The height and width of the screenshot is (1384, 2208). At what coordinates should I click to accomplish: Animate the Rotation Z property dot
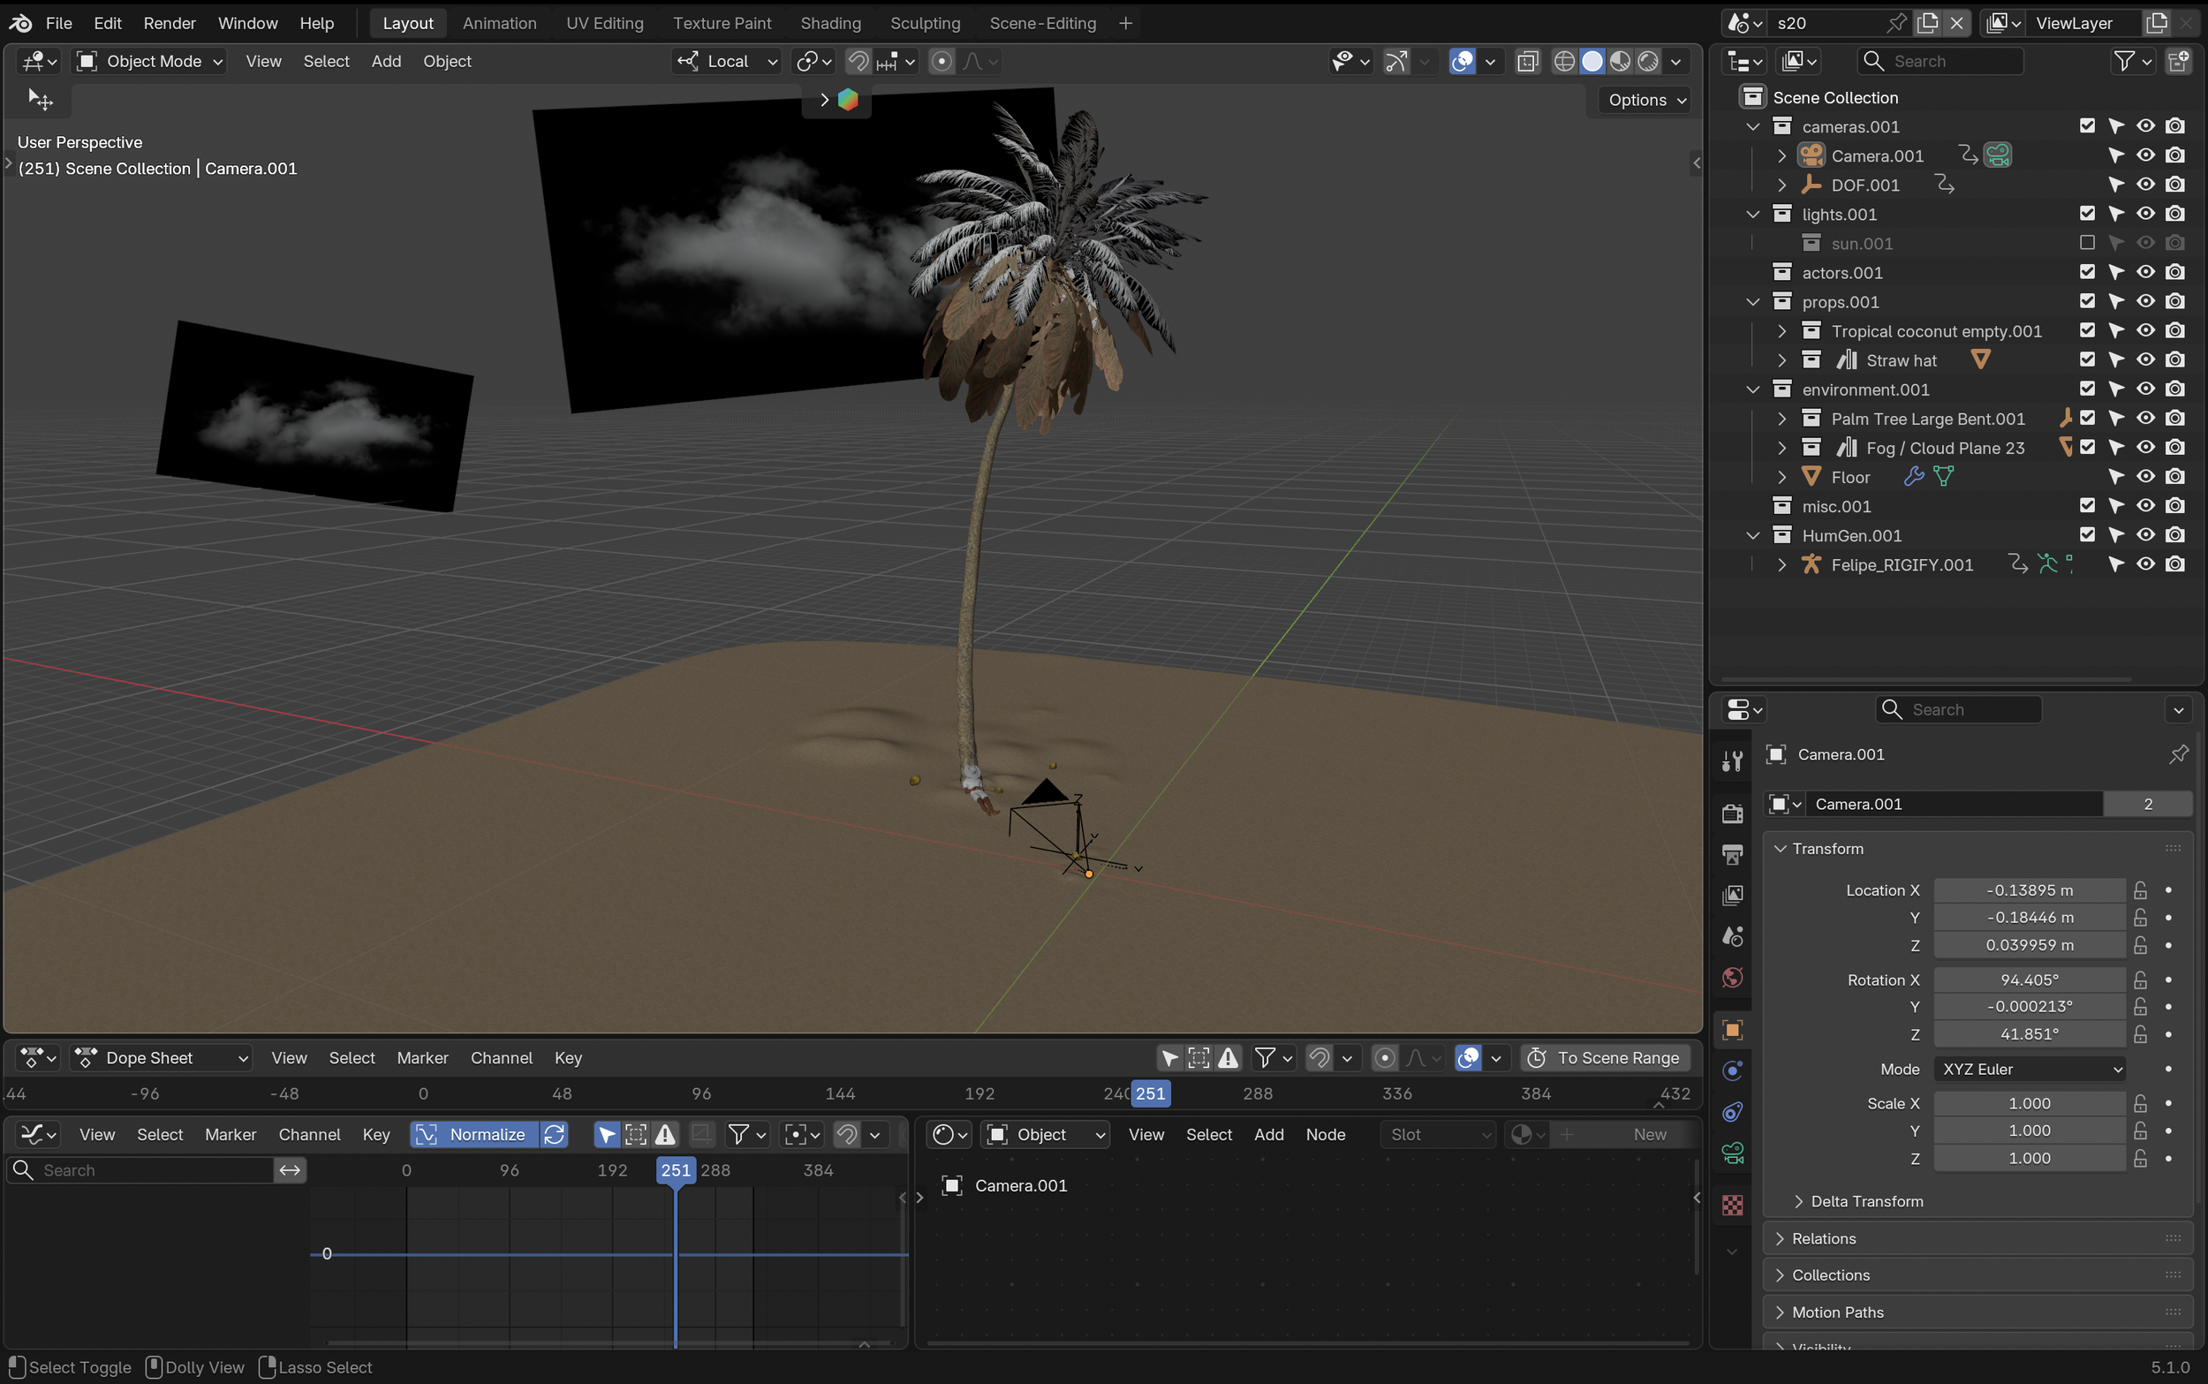click(2168, 1034)
